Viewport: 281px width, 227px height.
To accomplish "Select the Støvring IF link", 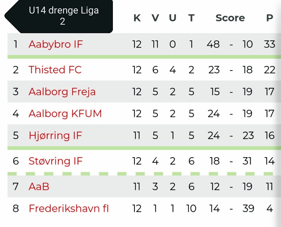I will [56, 161].
